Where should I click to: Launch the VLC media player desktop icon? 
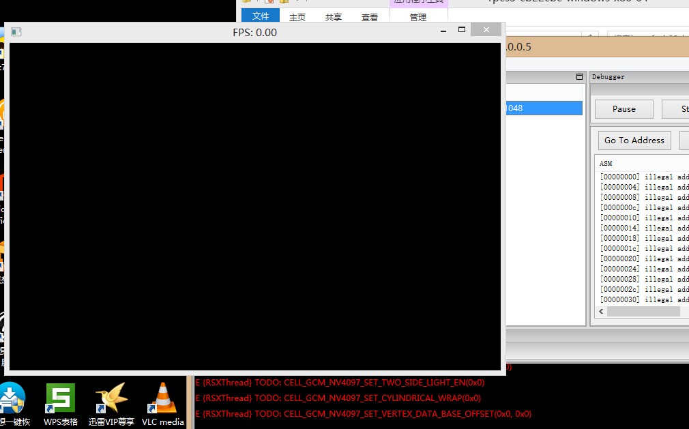[x=162, y=404]
